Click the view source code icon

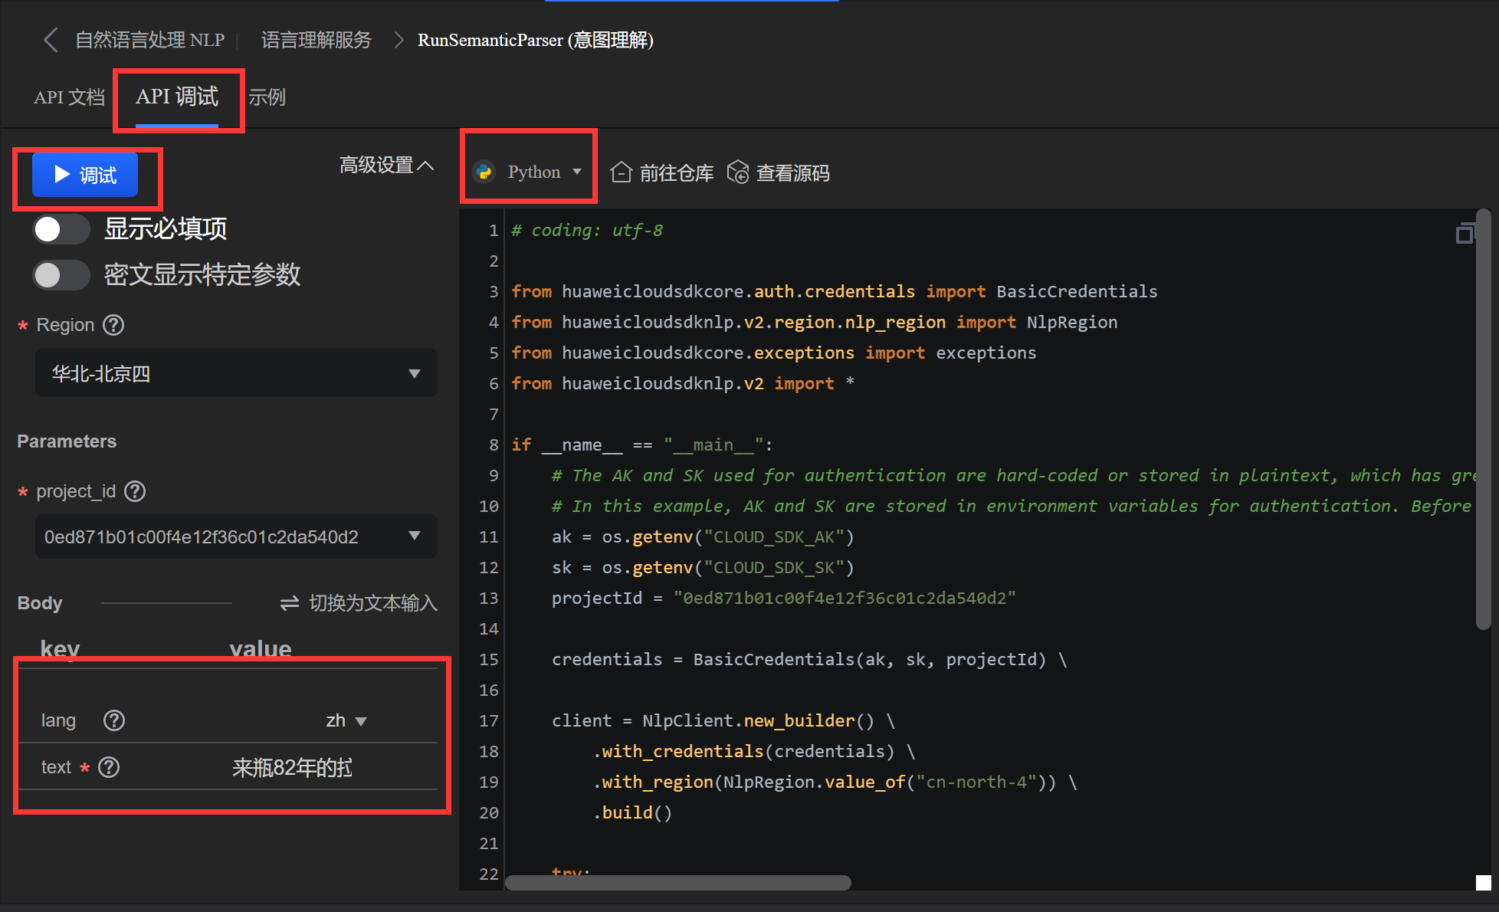738,172
